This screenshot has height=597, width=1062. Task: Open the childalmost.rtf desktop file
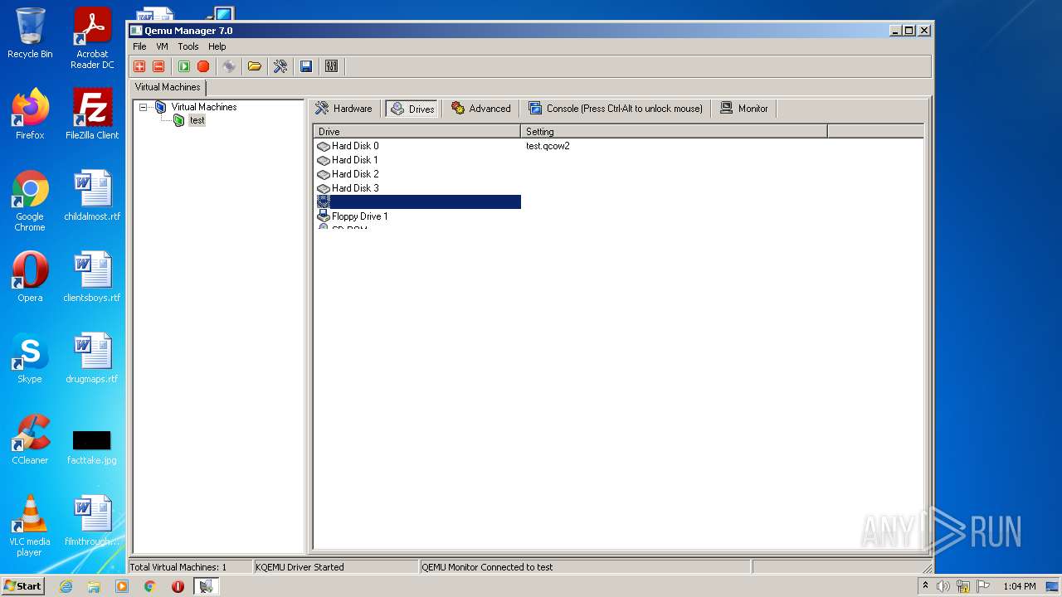(x=92, y=196)
